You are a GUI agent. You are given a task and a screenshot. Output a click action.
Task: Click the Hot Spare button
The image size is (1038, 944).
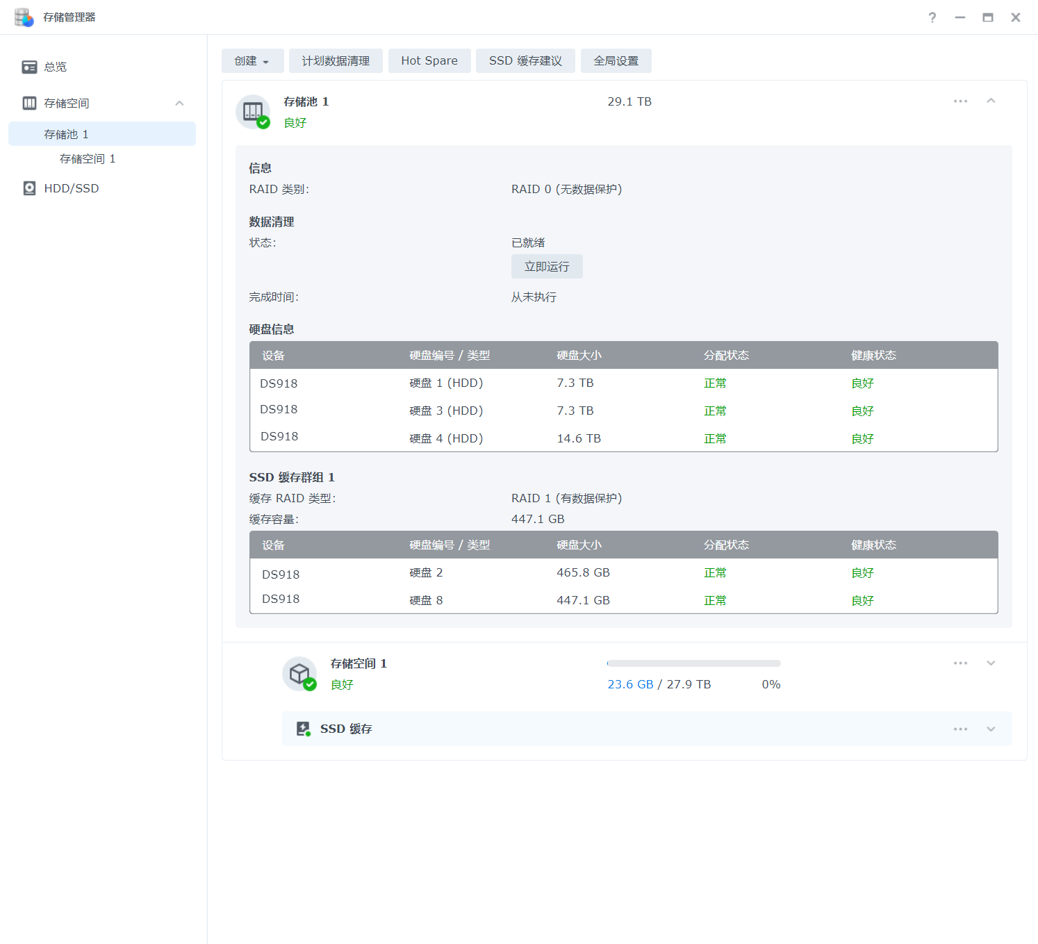(x=429, y=61)
